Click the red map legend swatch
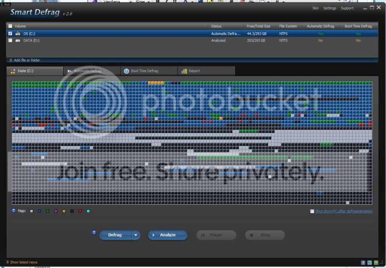Screen dimensions: 386x268 (80, 211)
